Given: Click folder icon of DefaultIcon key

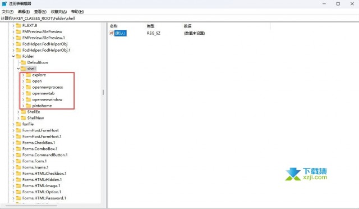Looking at the screenshot, I should (x=24, y=62).
